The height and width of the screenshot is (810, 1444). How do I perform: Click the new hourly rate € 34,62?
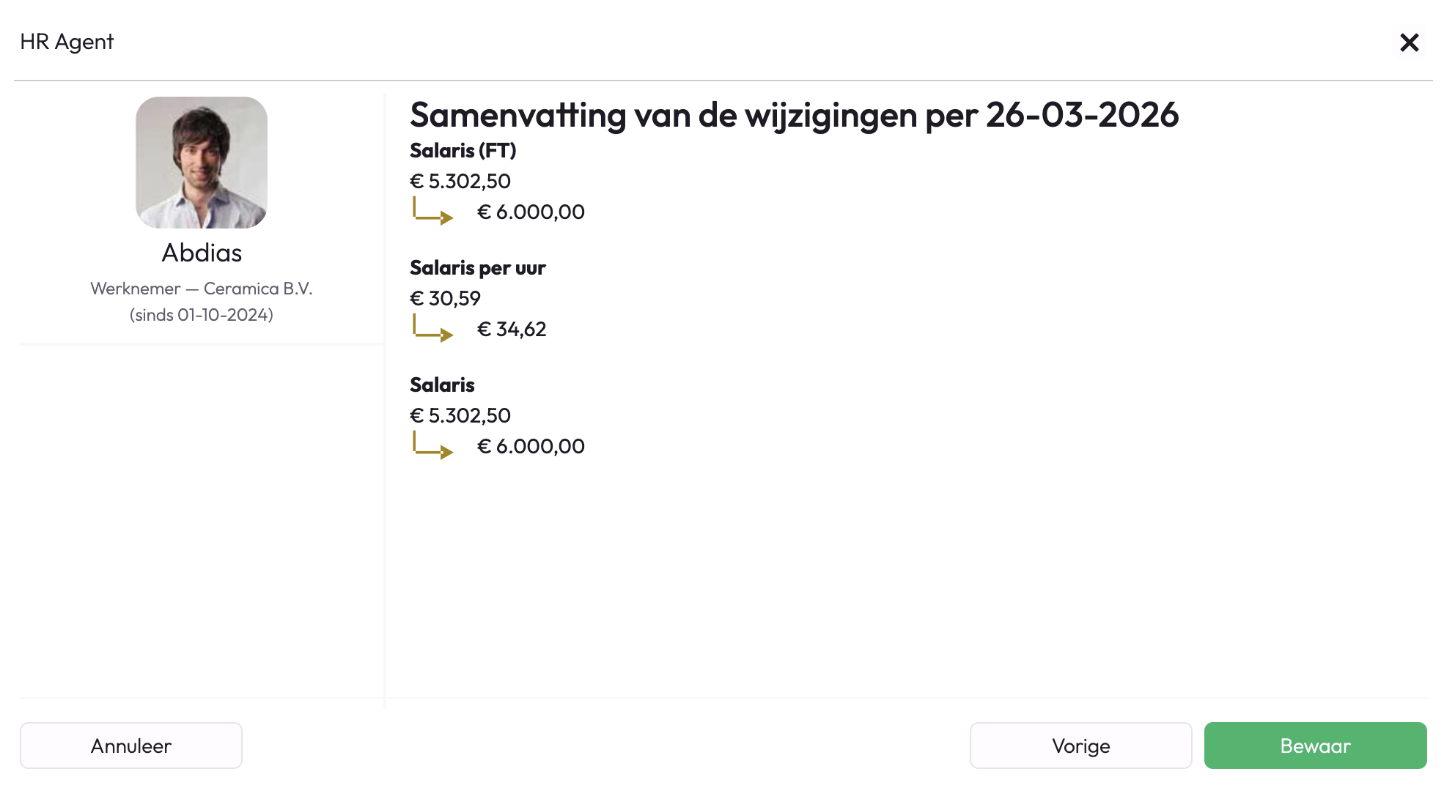pos(512,330)
